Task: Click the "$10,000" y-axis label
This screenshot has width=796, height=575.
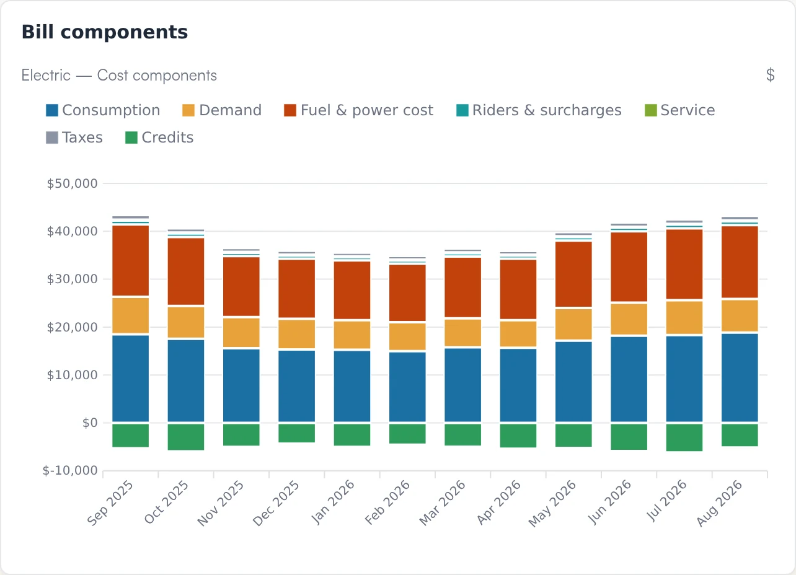Action: coord(73,375)
